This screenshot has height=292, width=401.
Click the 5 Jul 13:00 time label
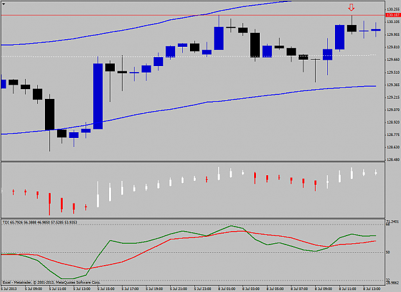[x=82, y=289]
